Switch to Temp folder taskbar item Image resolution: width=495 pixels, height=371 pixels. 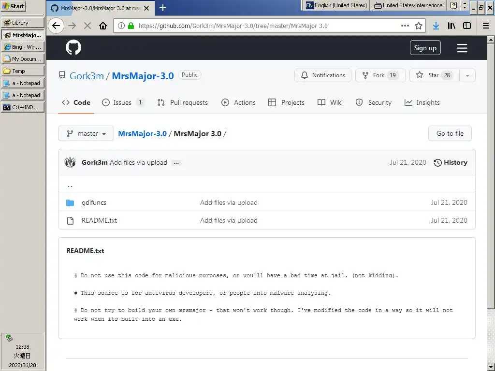22,71
